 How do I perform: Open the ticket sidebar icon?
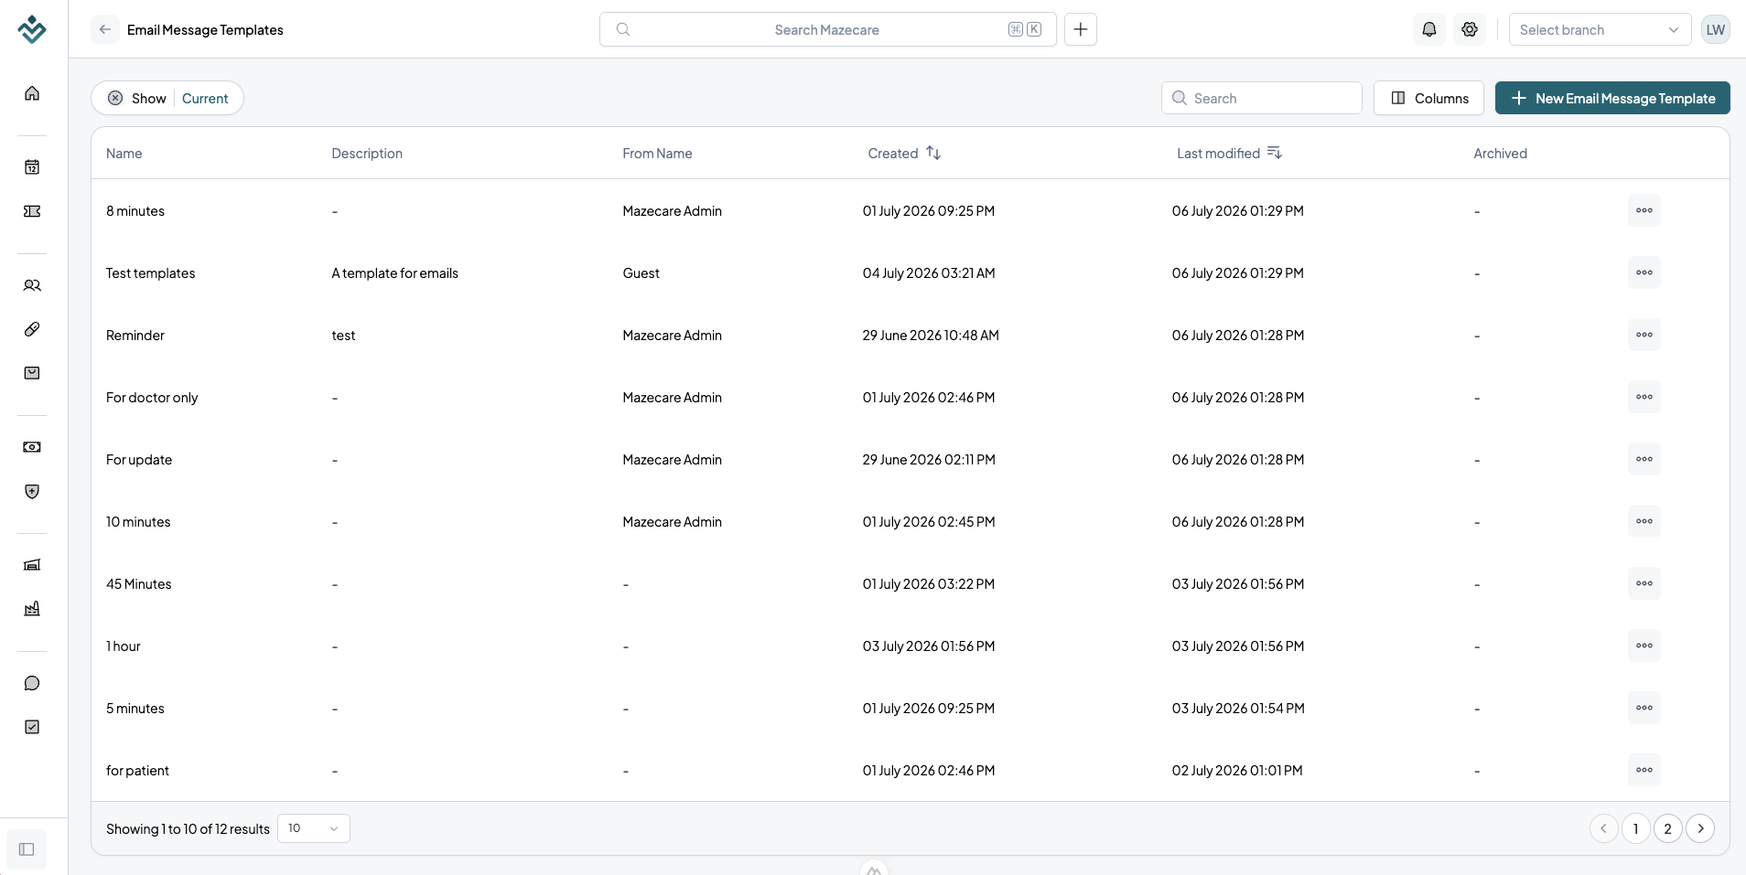[x=32, y=211]
